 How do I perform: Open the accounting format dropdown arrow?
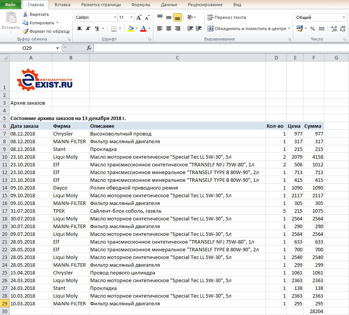point(305,29)
